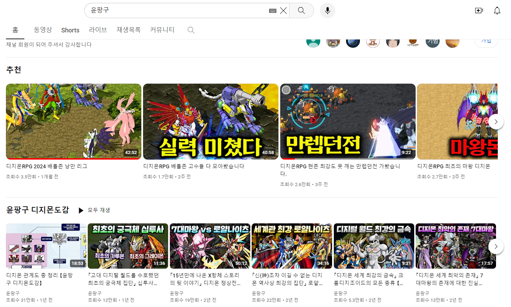
Task: Open the 42:52 배틀존 낭만 리그 thumbnail
Action: (x=73, y=122)
